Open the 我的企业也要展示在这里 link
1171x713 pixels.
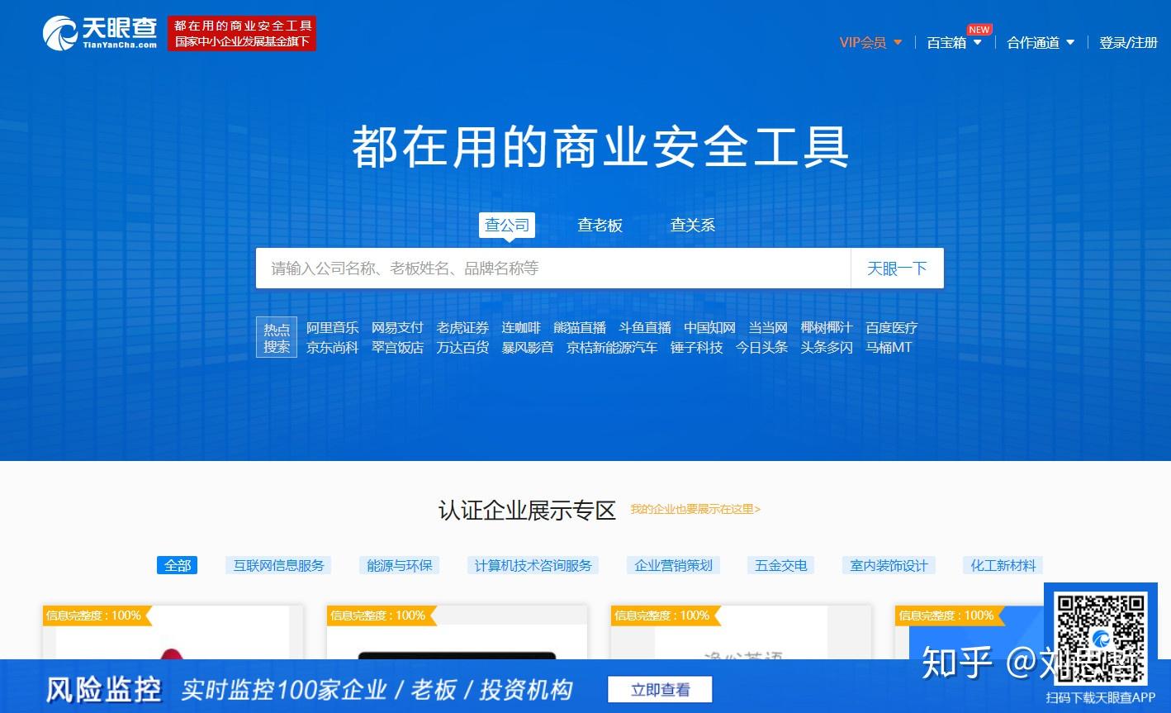(x=695, y=510)
